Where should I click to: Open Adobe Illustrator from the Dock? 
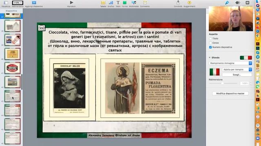(258, 44)
